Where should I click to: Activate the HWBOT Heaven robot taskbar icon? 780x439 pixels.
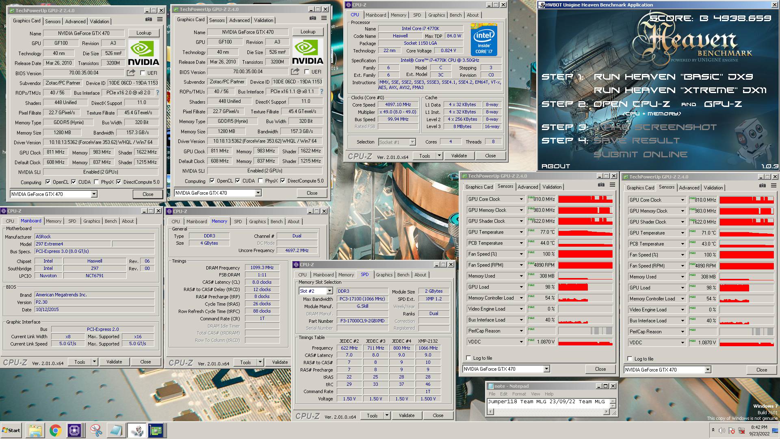pyautogui.click(x=136, y=430)
